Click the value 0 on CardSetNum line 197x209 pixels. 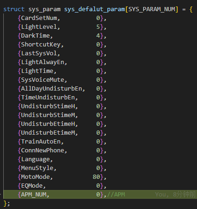pyautogui.click(x=98, y=18)
